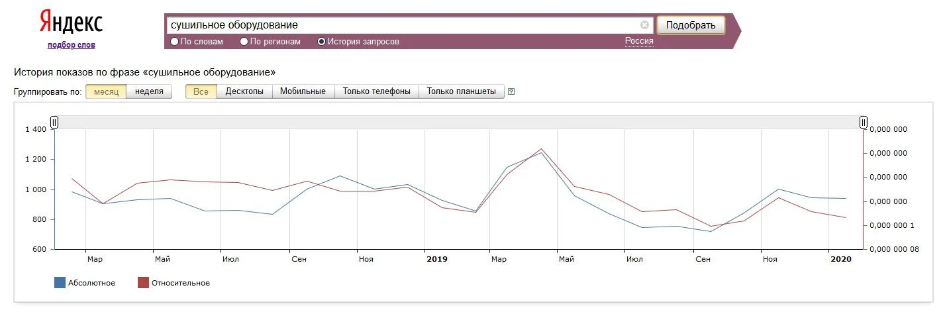The width and height of the screenshot is (947, 316).
Task: Toggle the red Относительное legend swatch
Action: tap(143, 283)
